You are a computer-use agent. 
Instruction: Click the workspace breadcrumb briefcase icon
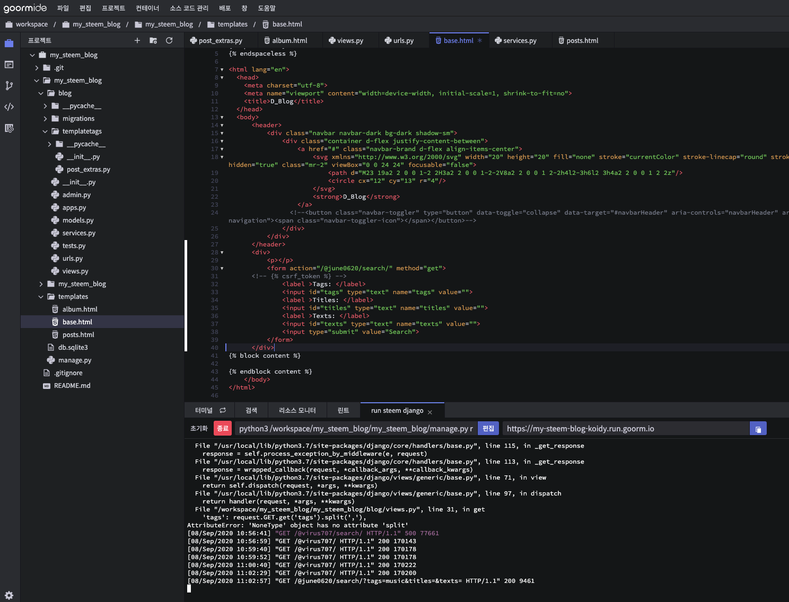coord(9,24)
